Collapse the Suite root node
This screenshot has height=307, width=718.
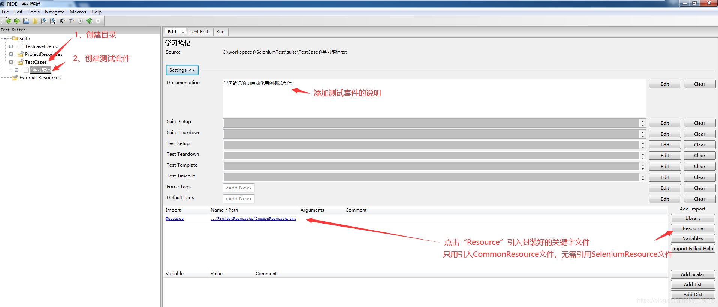tap(5, 39)
